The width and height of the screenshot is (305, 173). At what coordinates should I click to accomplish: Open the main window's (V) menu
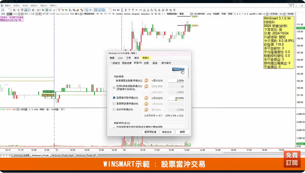click(x=17, y=5)
